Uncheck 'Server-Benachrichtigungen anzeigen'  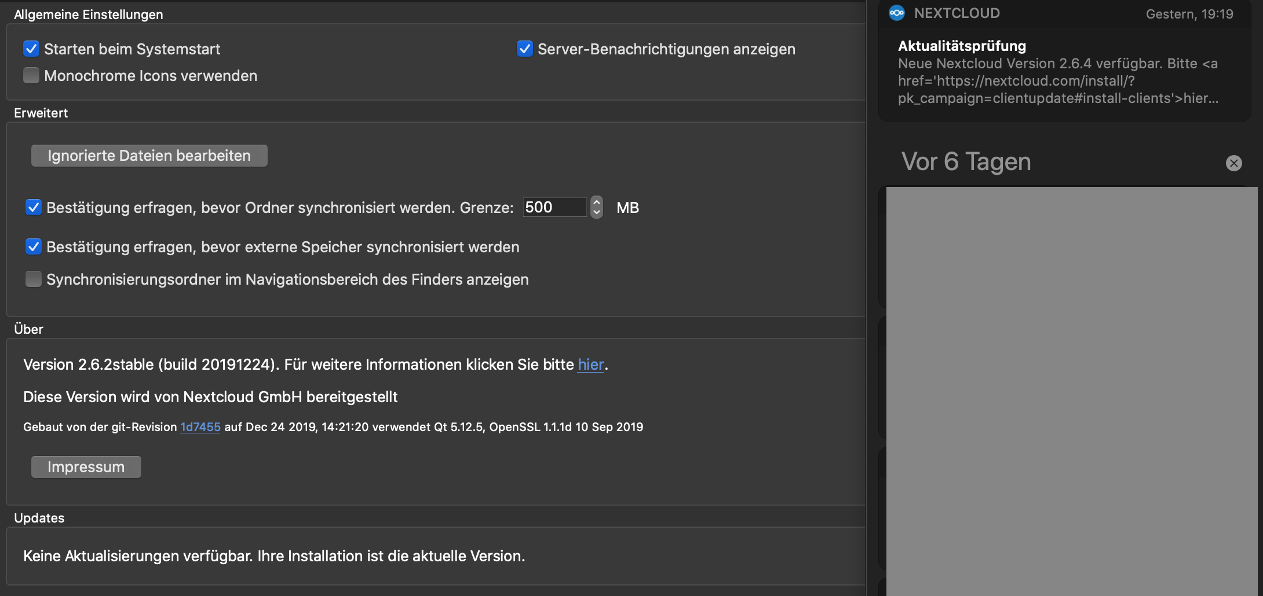point(525,49)
